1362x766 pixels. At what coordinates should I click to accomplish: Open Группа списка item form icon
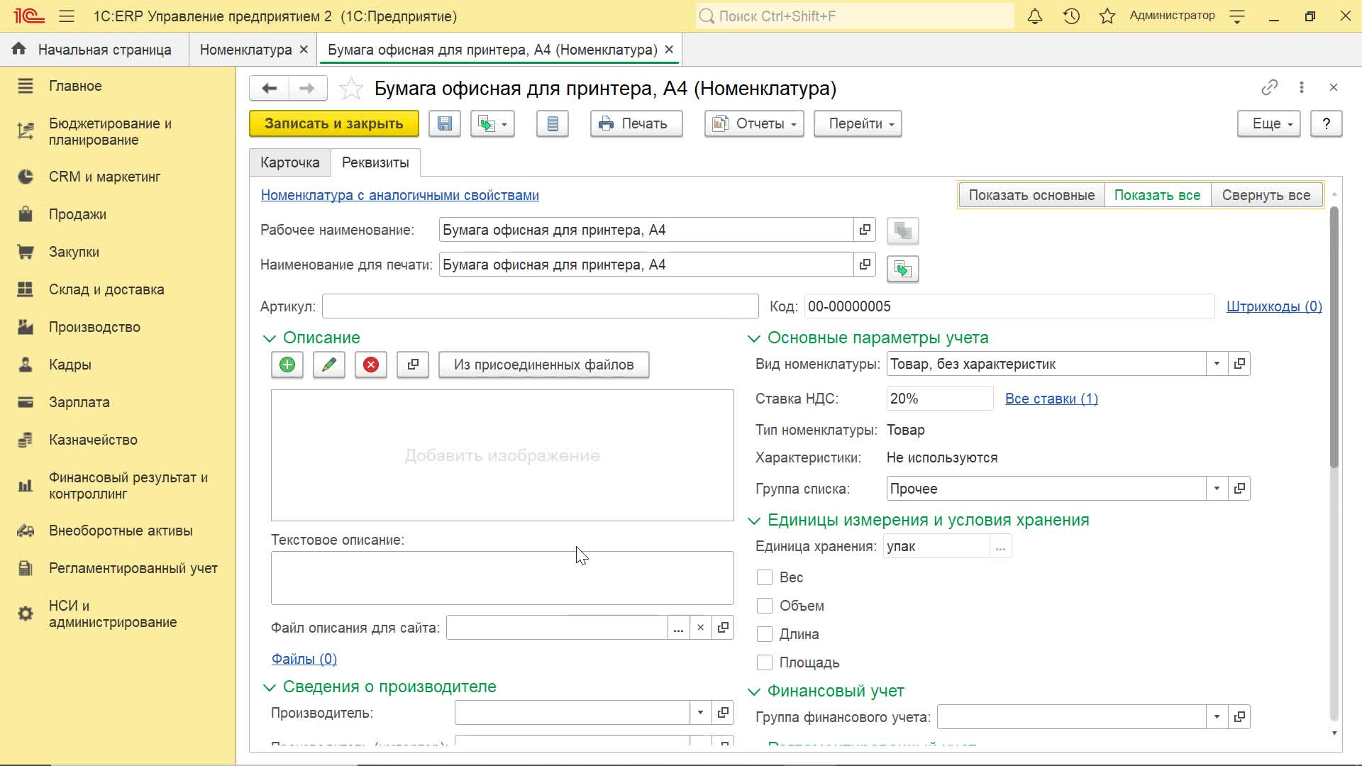tap(1239, 489)
